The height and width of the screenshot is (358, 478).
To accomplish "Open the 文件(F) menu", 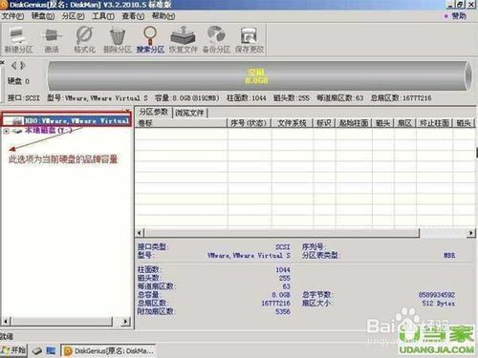I will point(12,16).
